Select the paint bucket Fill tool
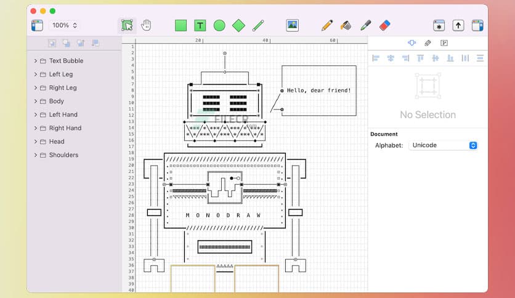Image resolution: width=515 pixels, height=298 pixels. coord(346,25)
